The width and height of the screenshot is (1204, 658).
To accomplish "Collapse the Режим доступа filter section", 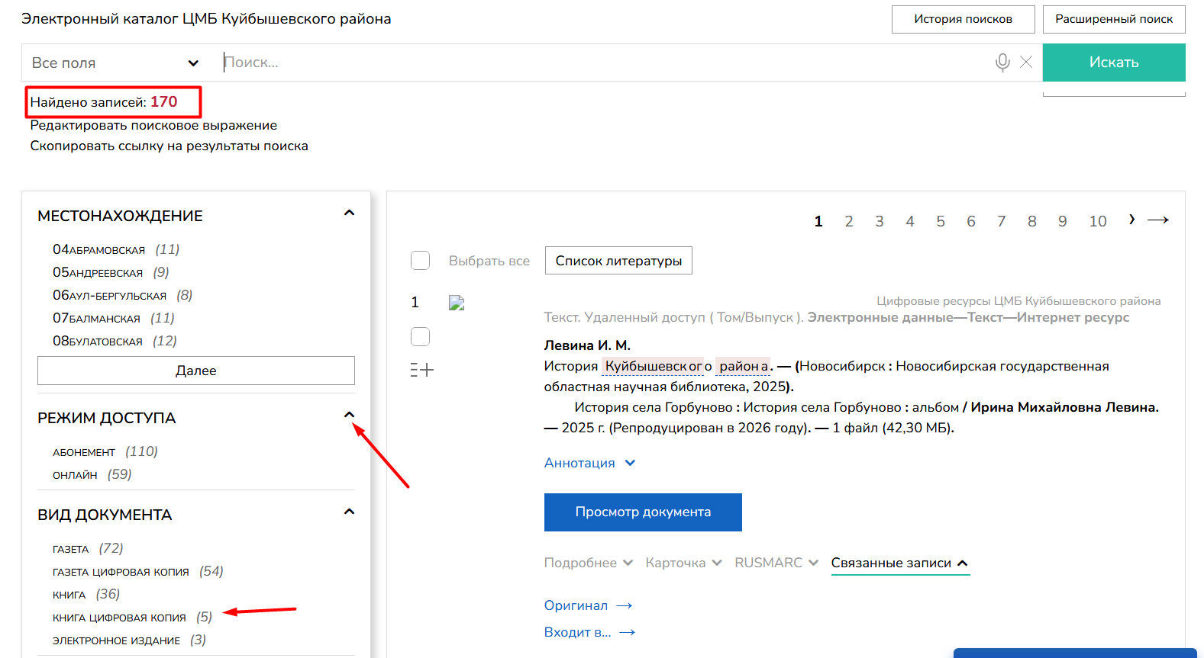I will click(x=349, y=416).
